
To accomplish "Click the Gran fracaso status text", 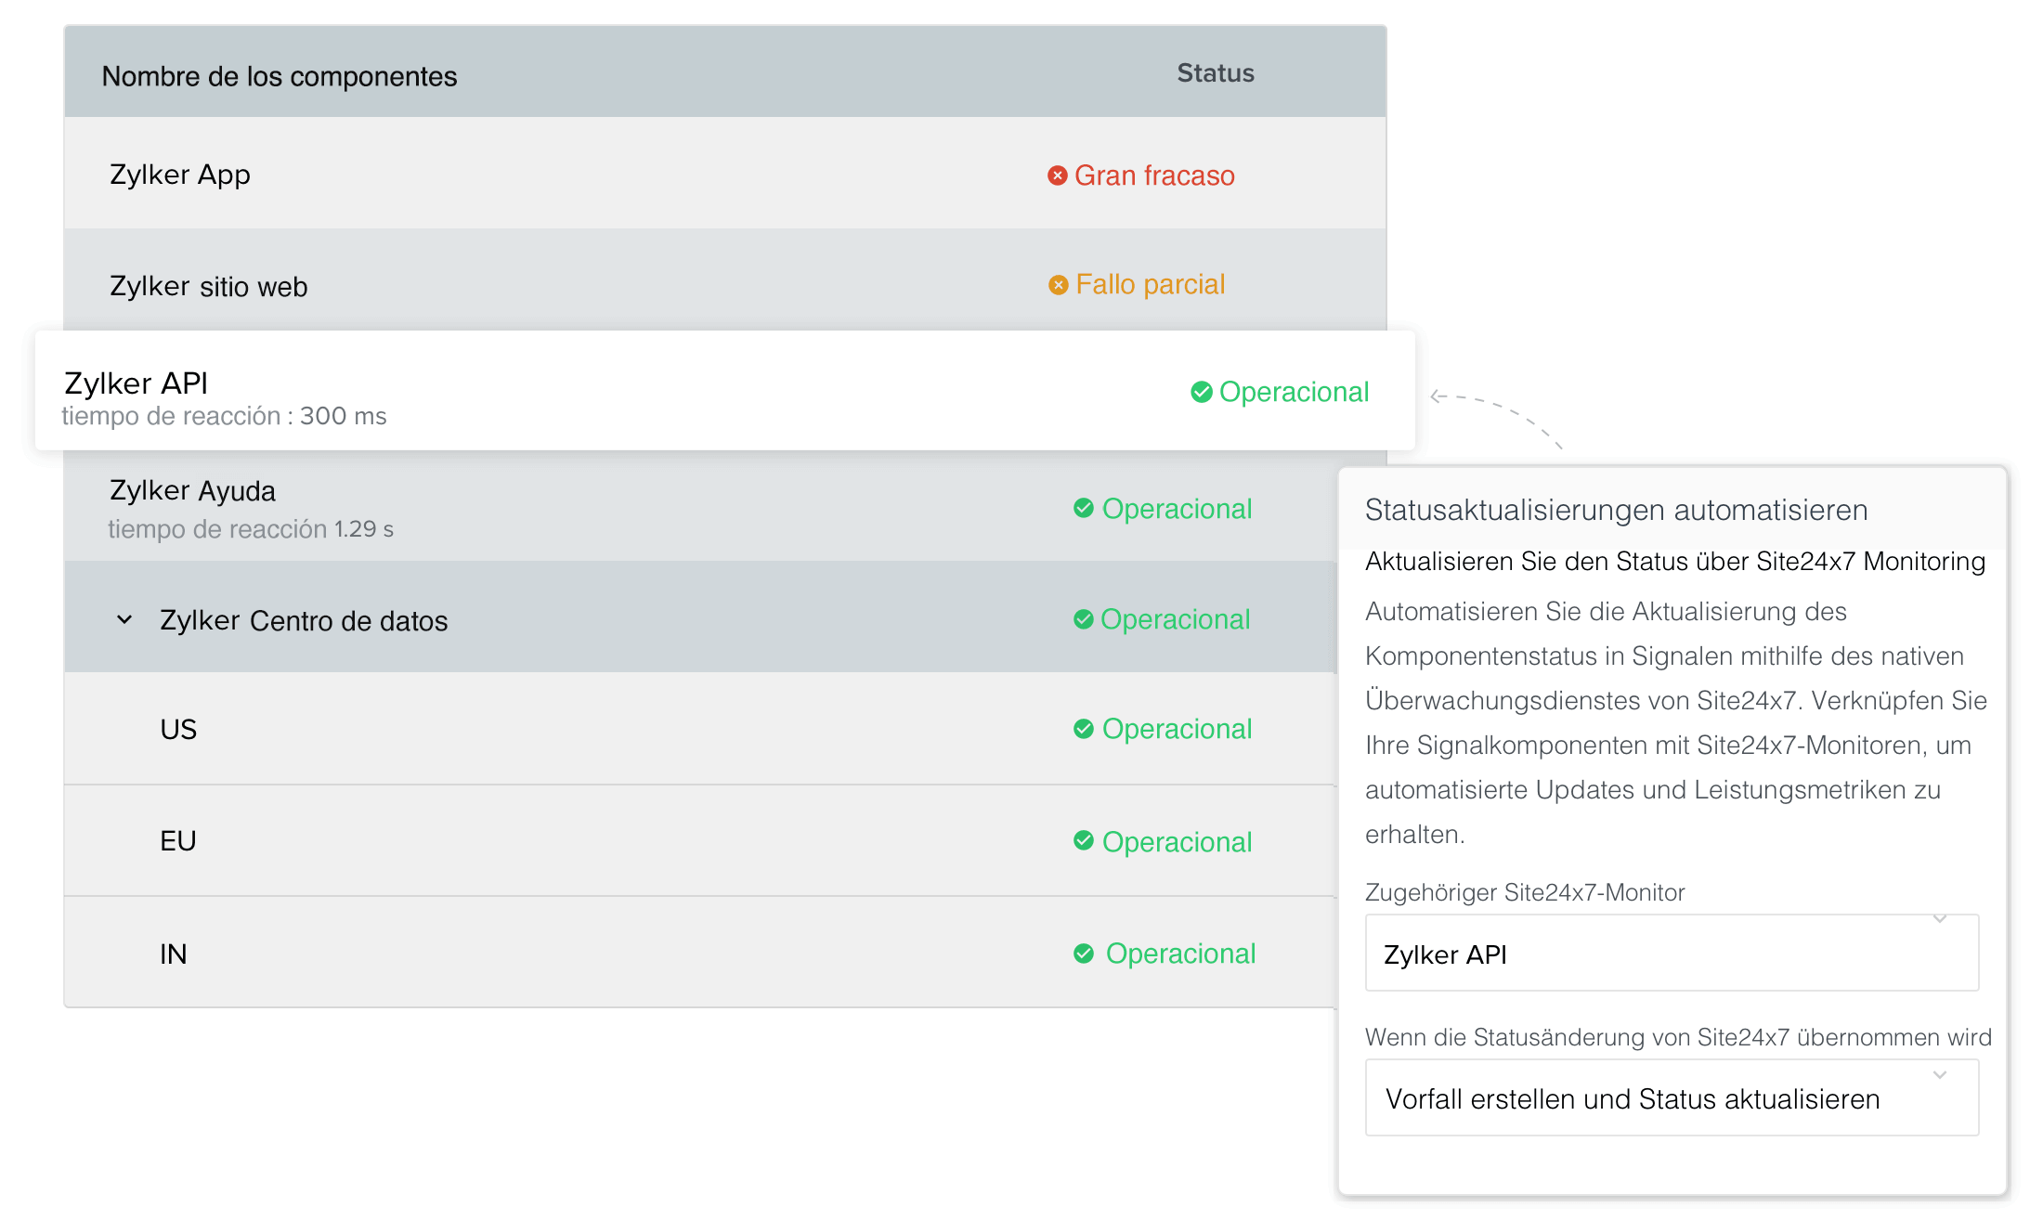I will (1154, 175).
